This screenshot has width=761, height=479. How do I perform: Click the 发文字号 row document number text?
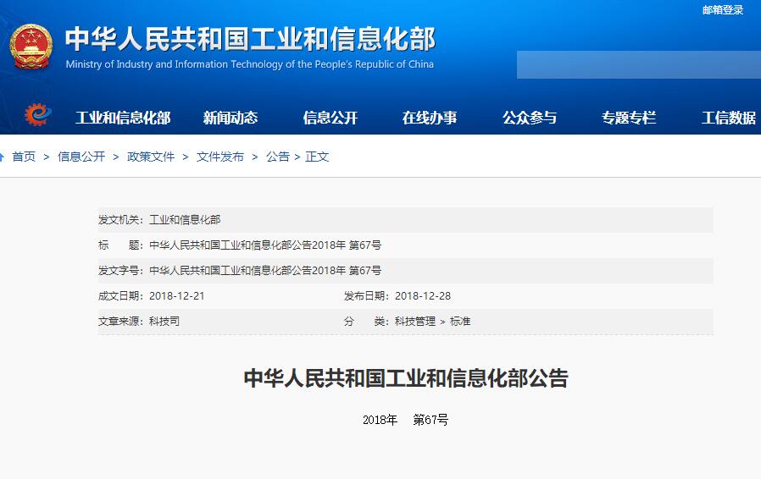pos(265,271)
